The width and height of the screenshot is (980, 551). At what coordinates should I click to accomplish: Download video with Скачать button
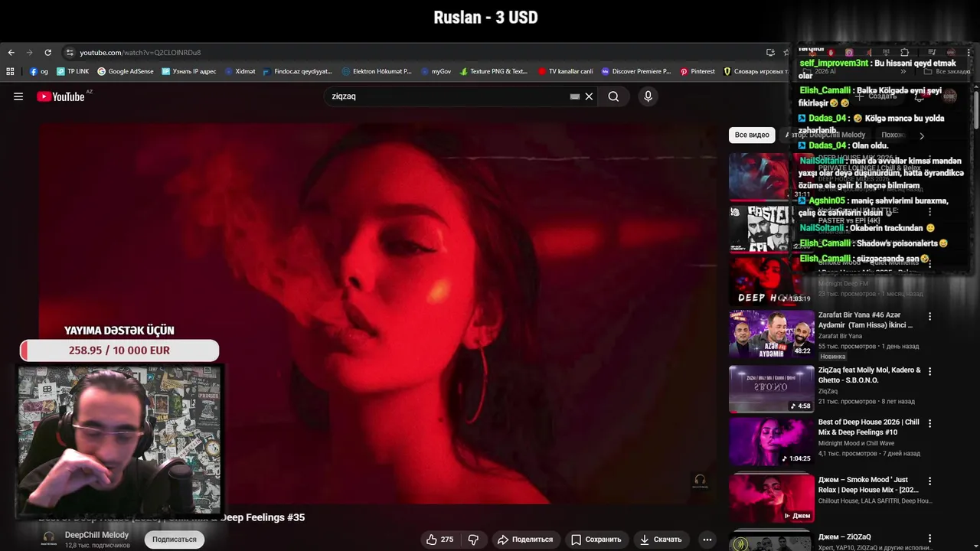coord(660,540)
